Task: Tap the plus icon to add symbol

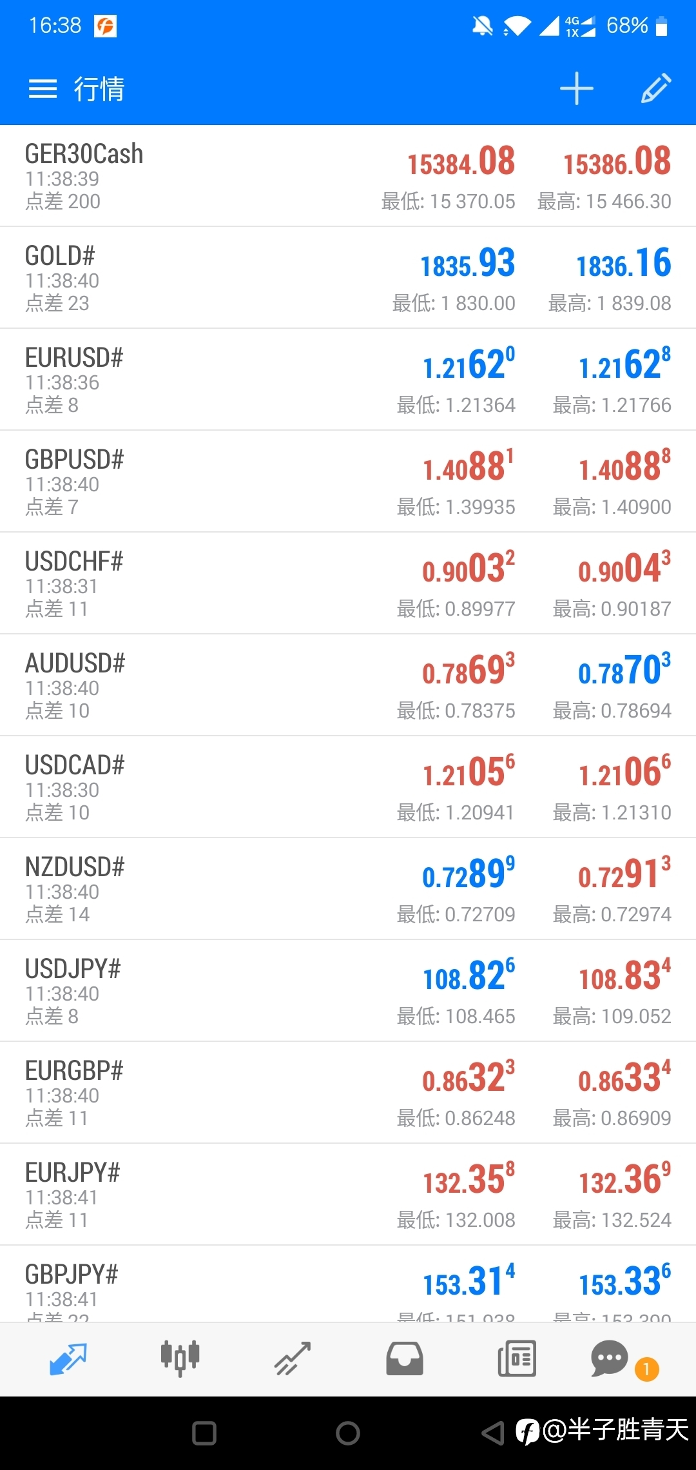Action: click(576, 88)
